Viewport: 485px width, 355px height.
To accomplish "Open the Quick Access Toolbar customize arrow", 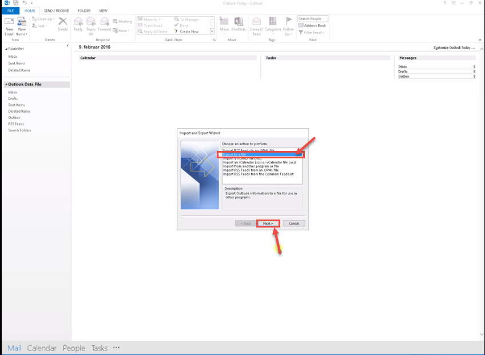I will point(31,3).
